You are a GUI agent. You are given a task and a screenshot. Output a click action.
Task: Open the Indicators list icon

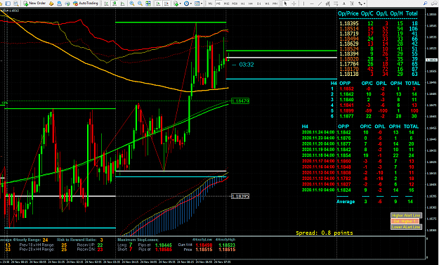tap(176, 4)
